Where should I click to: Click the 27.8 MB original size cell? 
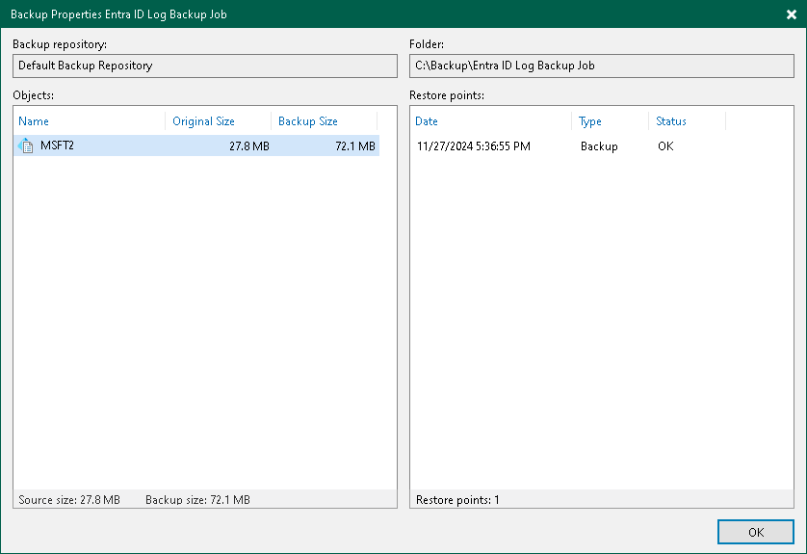249,146
